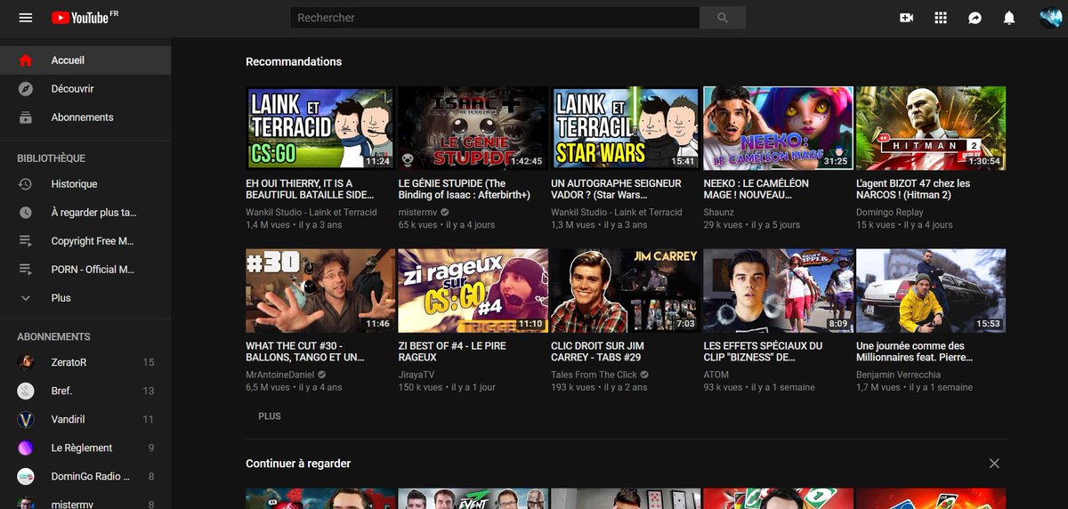Open title L'agent BIZOT 47 chez les NARCOS
This screenshot has height=509, width=1068.
click(x=913, y=189)
